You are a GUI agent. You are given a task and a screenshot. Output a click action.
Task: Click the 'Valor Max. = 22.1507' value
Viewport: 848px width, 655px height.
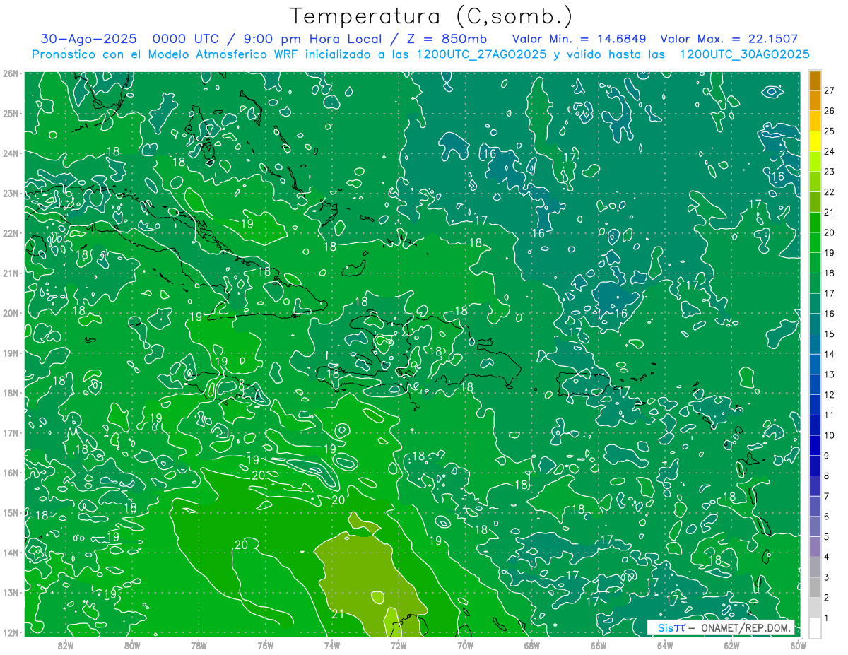[729, 39]
